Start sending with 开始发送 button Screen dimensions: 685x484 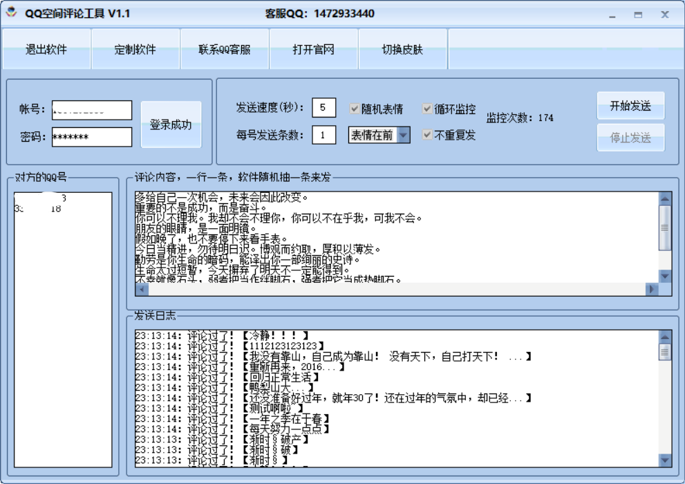[630, 105]
